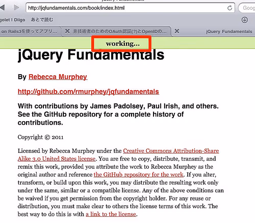Reload the page with the refresh icon

[x=229, y=8]
